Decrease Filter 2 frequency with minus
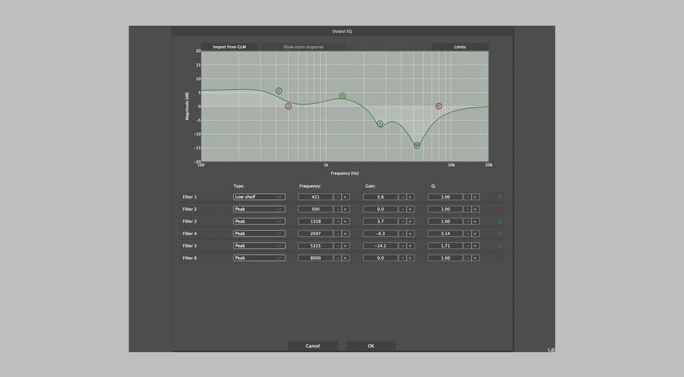Screen dimensions: 684x377 tap(338, 209)
